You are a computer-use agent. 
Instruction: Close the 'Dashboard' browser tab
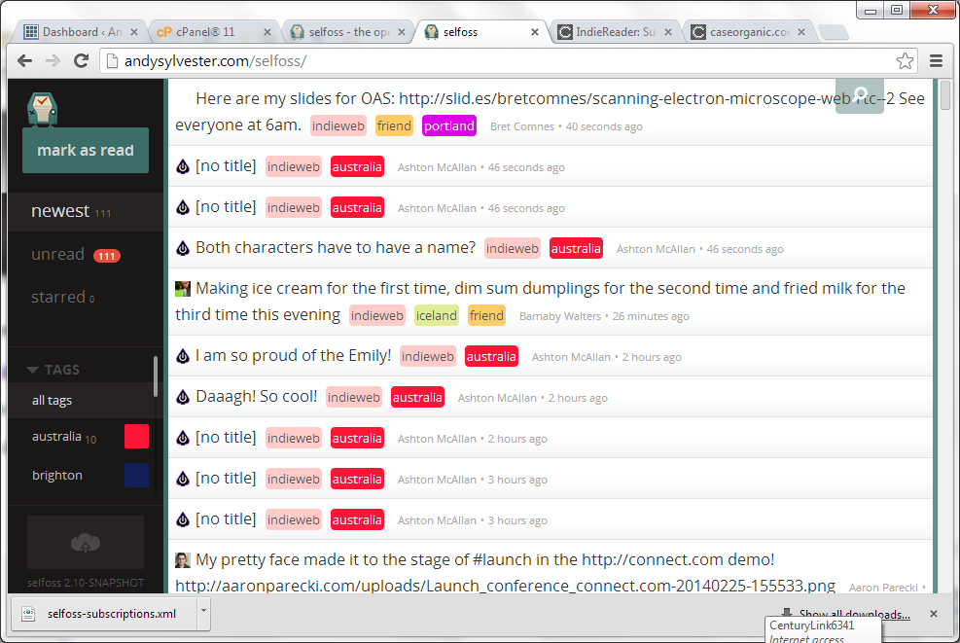pos(134,32)
